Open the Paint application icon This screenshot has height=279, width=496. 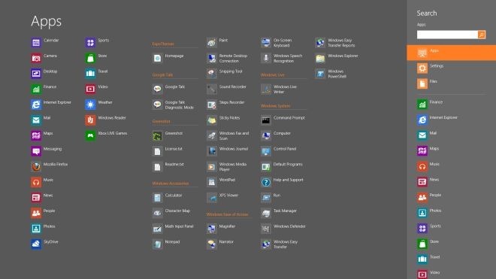[212, 42]
